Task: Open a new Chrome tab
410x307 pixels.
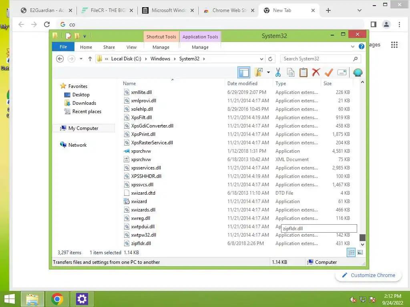Action: tap(328, 10)
